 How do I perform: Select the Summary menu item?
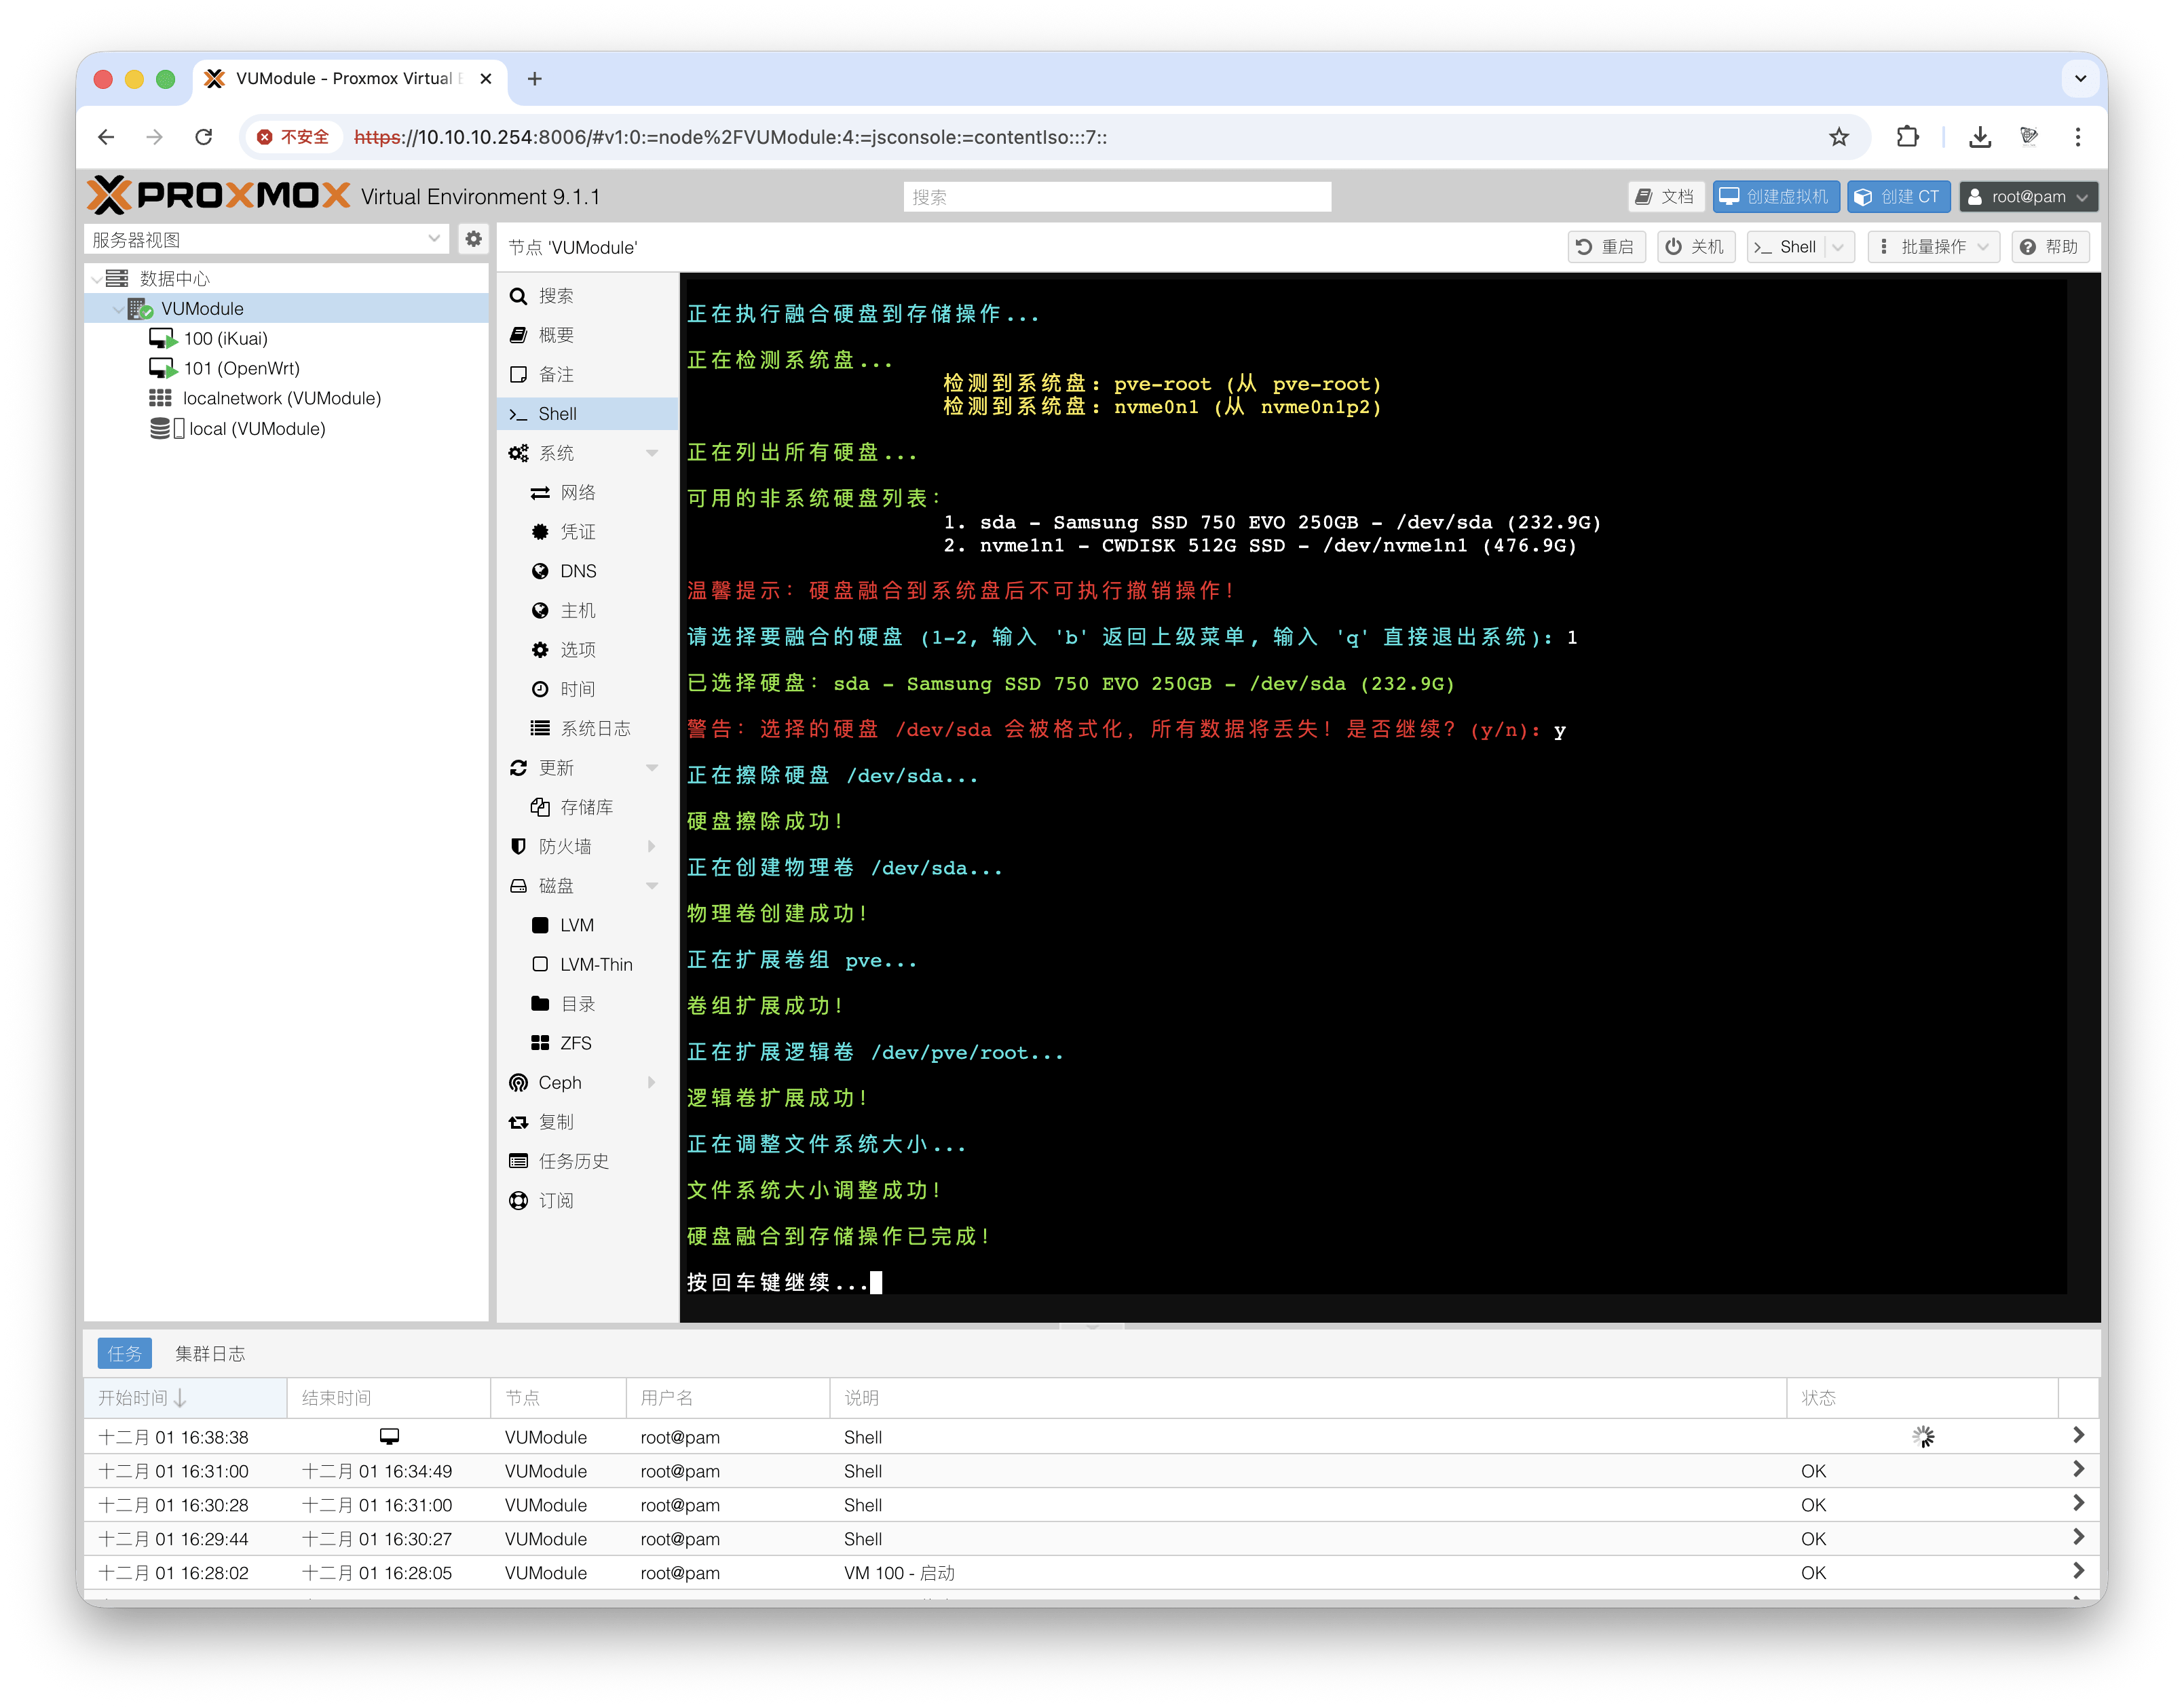pos(555,335)
